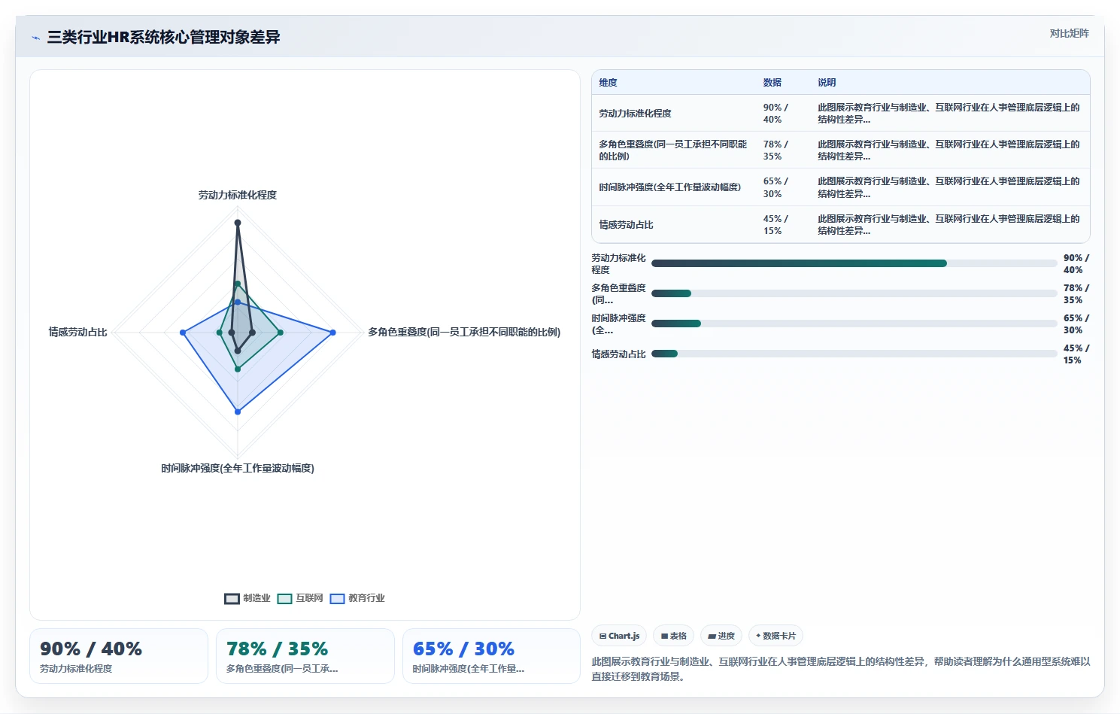This screenshot has height=714, width=1120.
Task: Open the 78% / 35% data card
Action: tap(305, 656)
